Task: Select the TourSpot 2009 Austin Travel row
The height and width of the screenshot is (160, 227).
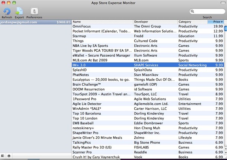Action: pyautogui.click(x=148, y=94)
